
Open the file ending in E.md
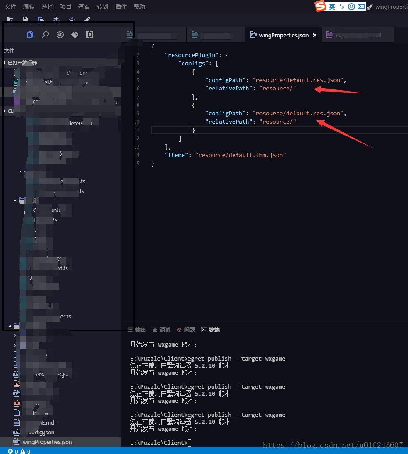click(x=60, y=423)
